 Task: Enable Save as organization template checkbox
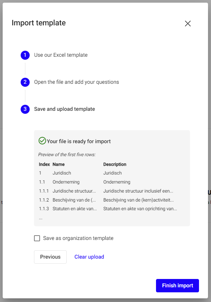click(x=37, y=238)
